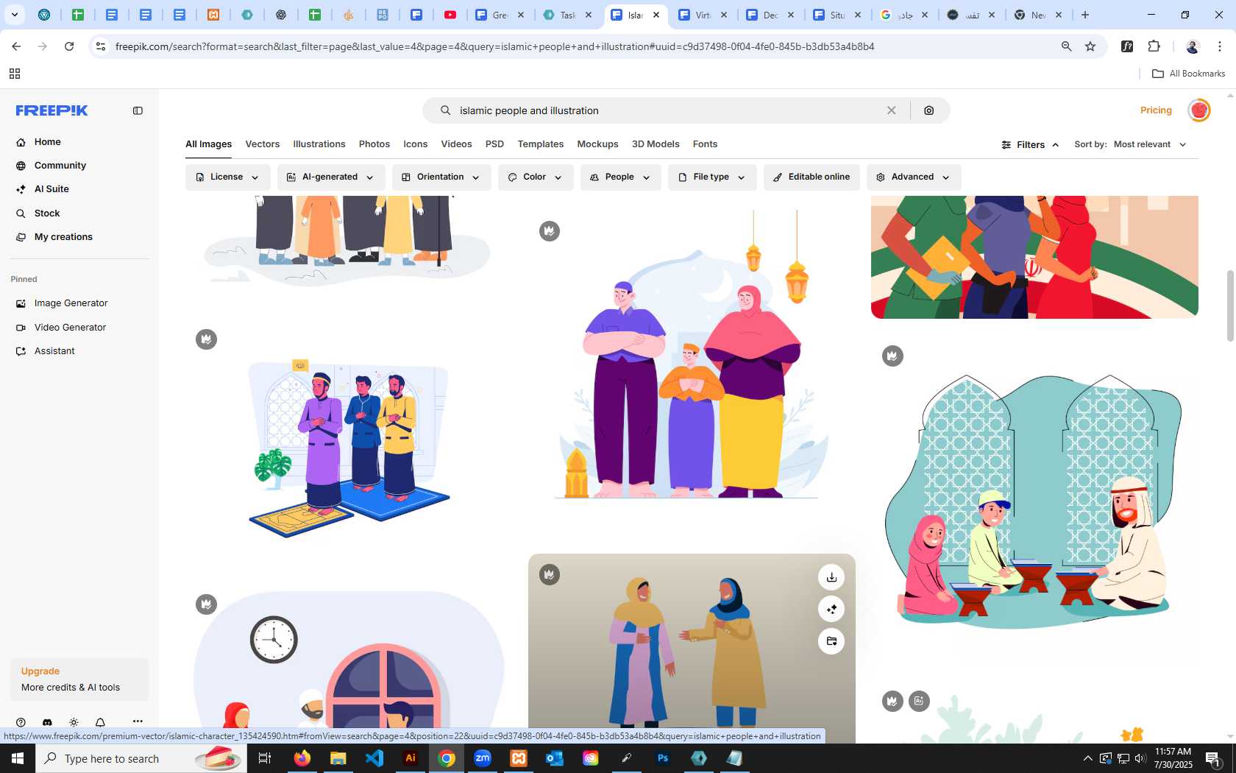This screenshot has height=773, width=1236.
Task: Clear the search query with X
Action: point(891,110)
